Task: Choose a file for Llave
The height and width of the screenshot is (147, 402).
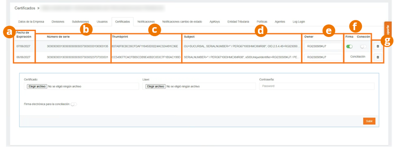Action: (x=156, y=87)
